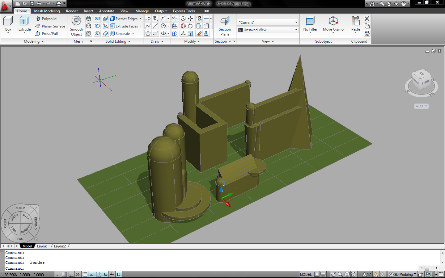Switch to the Render ribbon tab
Viewport: 445px width, 278px height.
72,11
